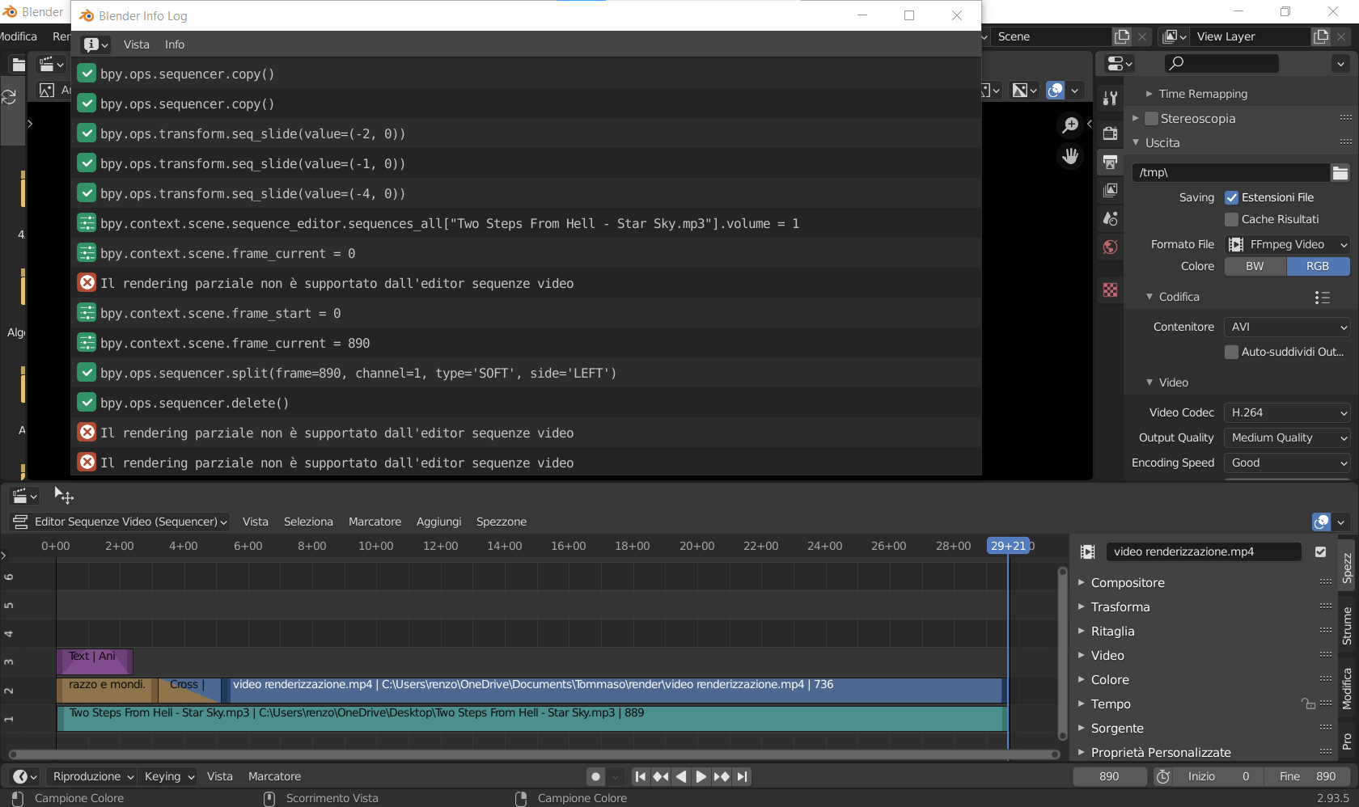This screenshot has width=1359, height=807.
Task: Click the zoom magnifier in the preview
Action: tap(1070, 125)
